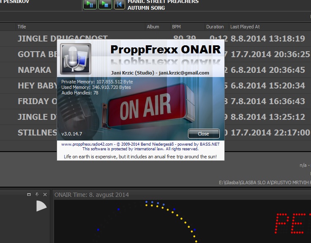
Task: Click the powered by BASS.NET text
Action: (x=198, y=144)
